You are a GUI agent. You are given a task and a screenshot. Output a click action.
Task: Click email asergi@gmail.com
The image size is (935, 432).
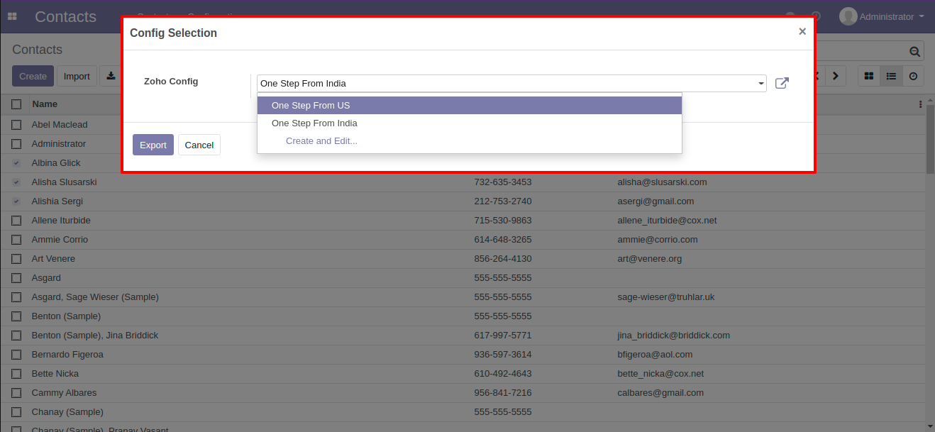(x=655, y=201)
